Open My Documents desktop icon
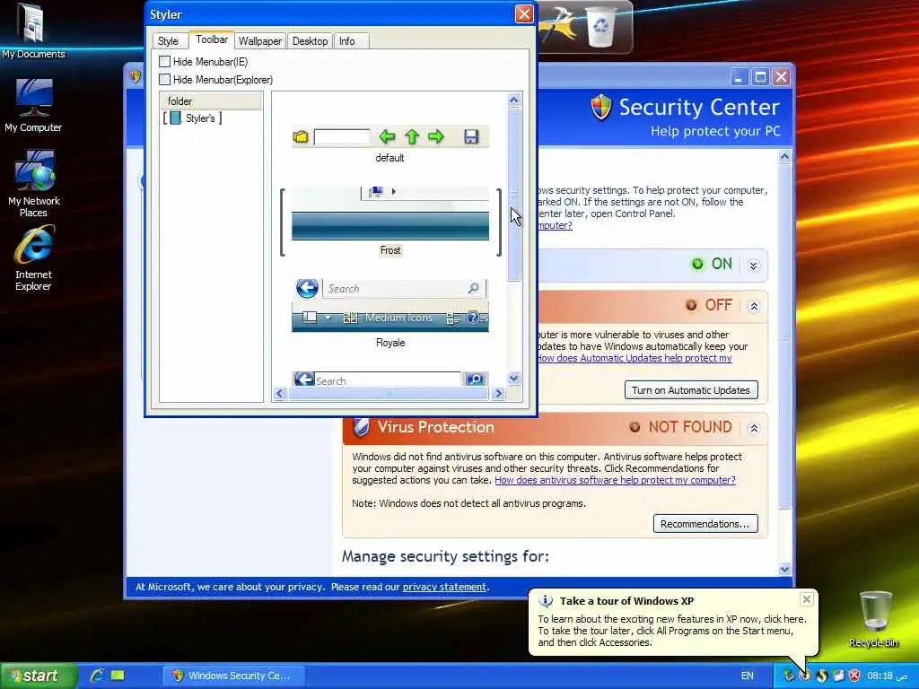Viewport: 919px width, 689px height. pyautogui.click(x=33, y=31)
